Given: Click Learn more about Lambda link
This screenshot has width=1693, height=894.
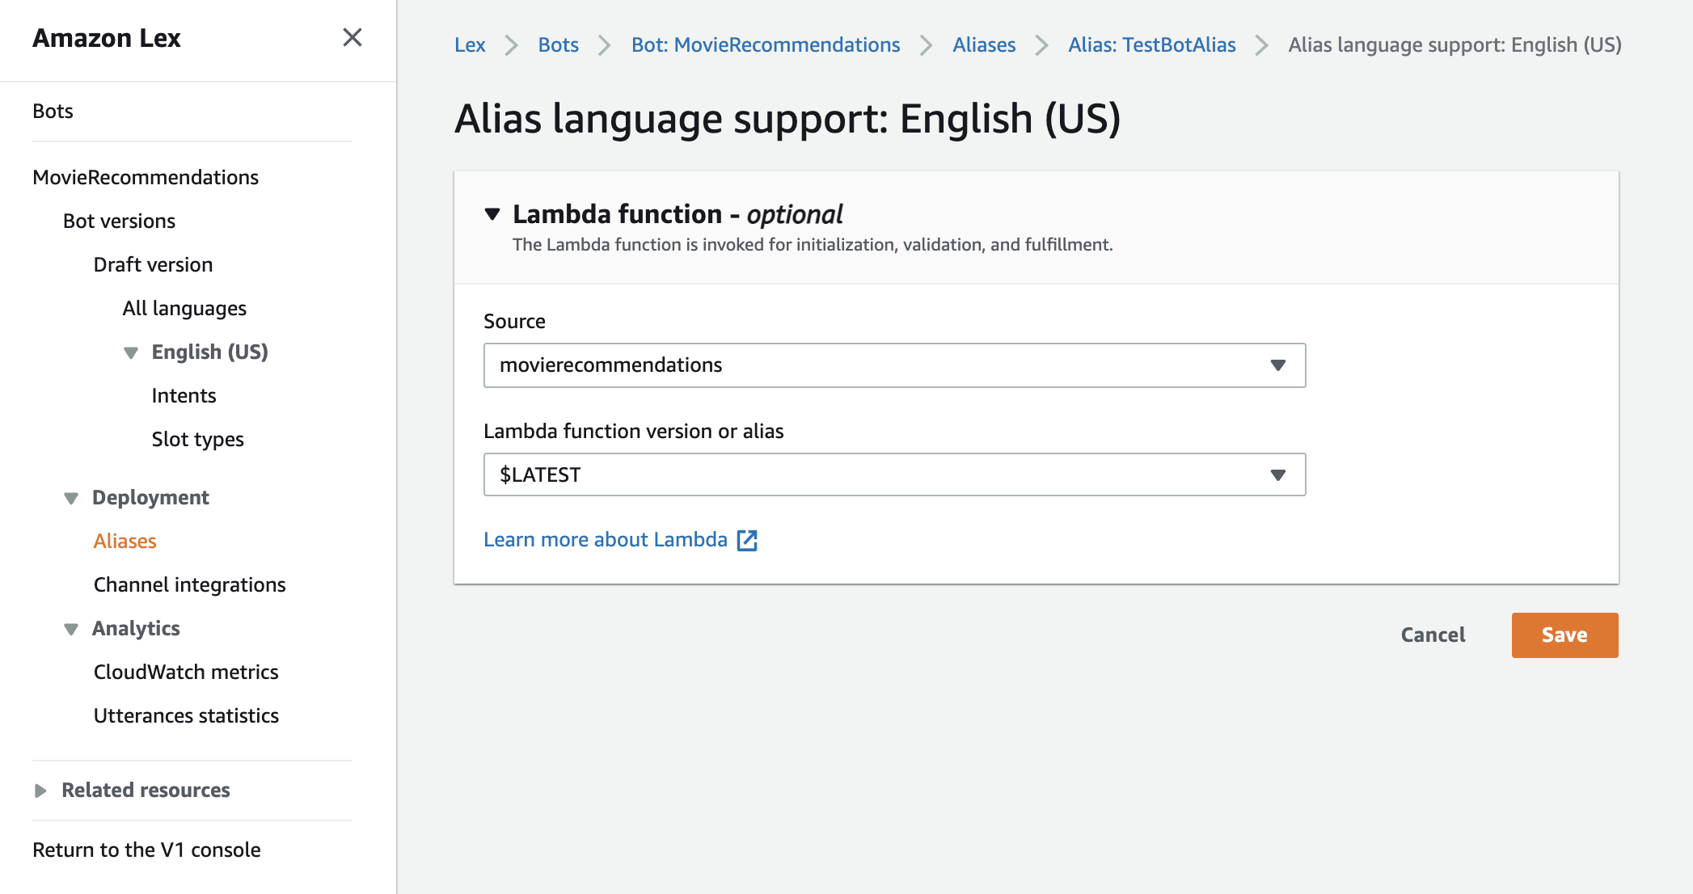Looking at the screenshot, I should tap(620, 539).
